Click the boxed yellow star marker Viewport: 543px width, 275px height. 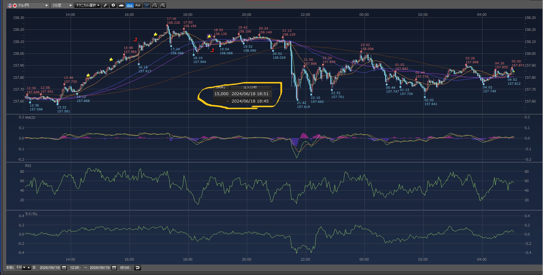click(x=209, y=36)
